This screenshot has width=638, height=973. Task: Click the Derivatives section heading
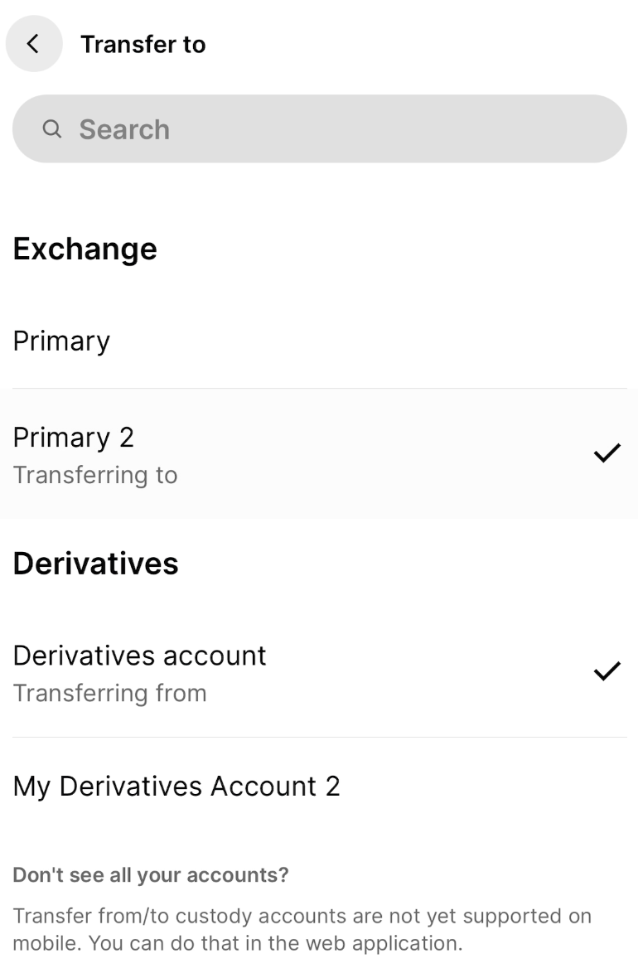[95, 564]
